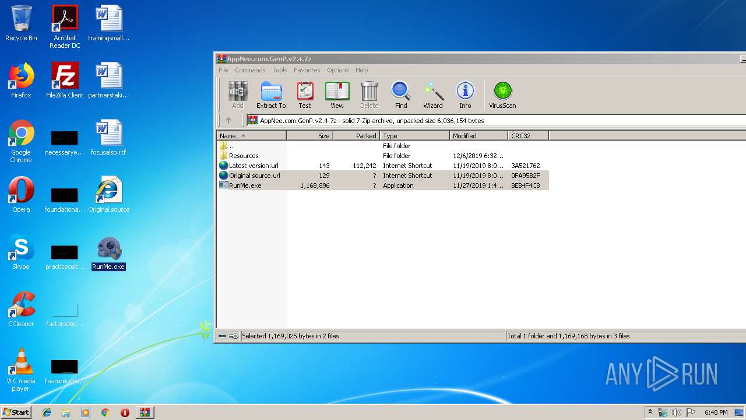
Task: Select the focusalso.rtf desktop file
Action: click(x=109, y=138)
